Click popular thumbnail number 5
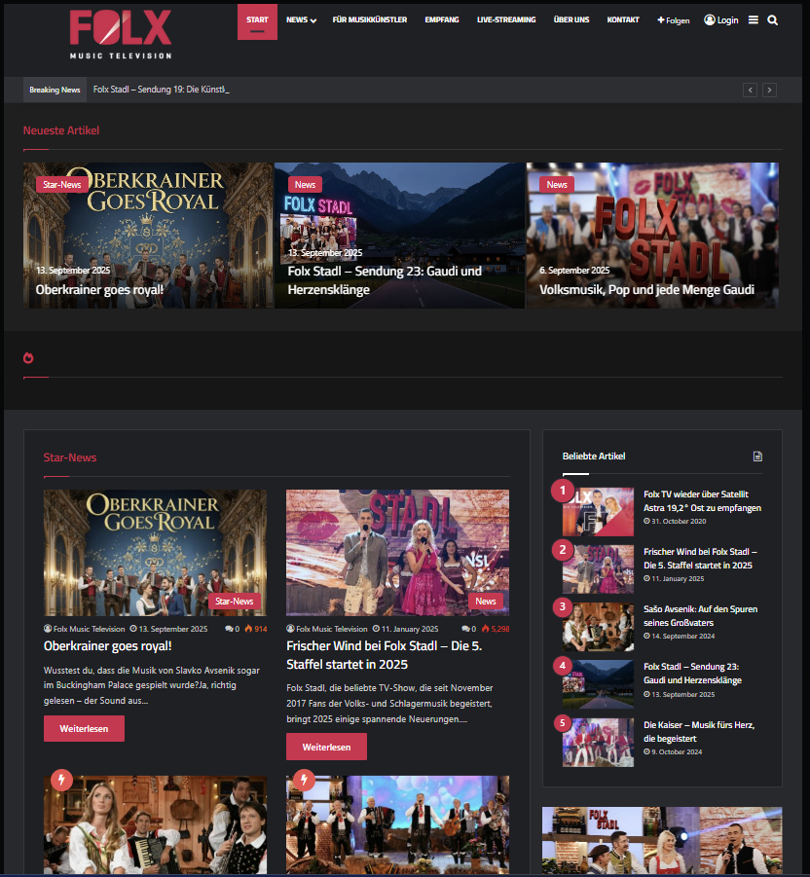Image resolution: width=810 pixels, height=877 pixels. coord(598,743)
